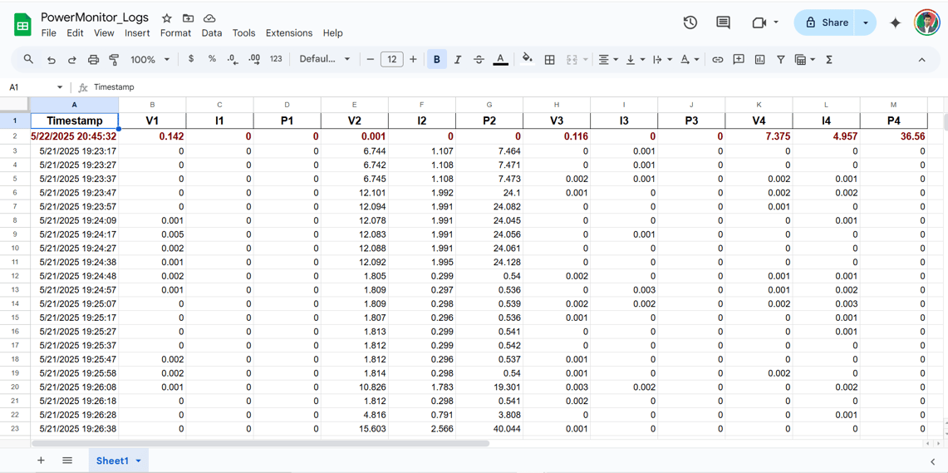Open the File menu
This screenshot has width=948, height=473.
(49, 33)
